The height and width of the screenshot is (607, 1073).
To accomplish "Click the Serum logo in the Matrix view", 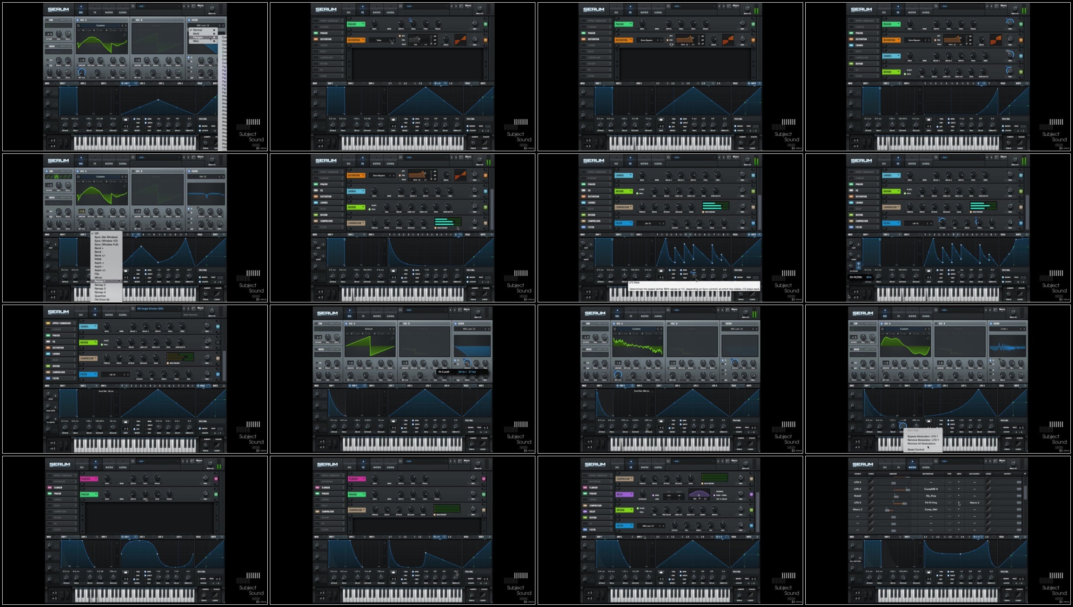I will (863, 464).
